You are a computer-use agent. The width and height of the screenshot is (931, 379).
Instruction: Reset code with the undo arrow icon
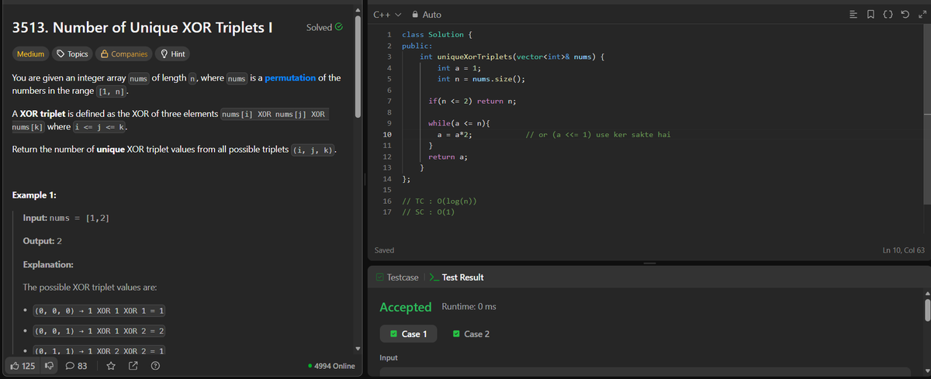tap(904, 15)
